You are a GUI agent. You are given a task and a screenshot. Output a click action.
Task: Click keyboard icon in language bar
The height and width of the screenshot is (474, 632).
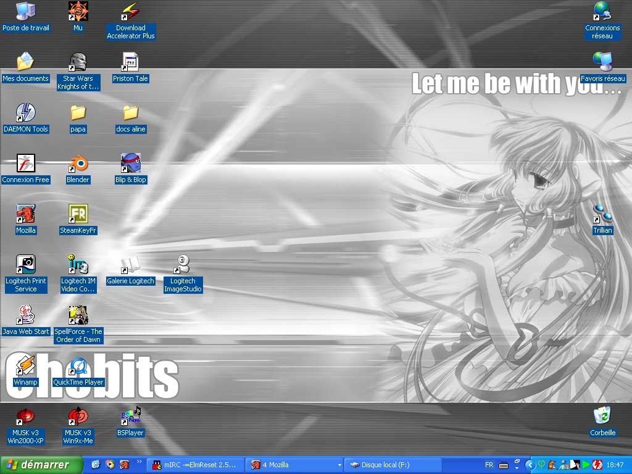pos(504,465)
